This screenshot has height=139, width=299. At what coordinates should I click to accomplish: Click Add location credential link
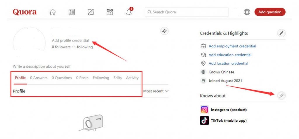pyautogui.click(x=228, y=63)
